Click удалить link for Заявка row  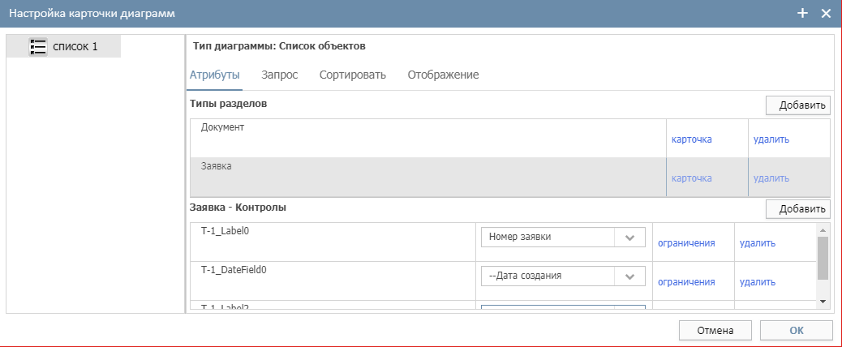tap(771, 178)
